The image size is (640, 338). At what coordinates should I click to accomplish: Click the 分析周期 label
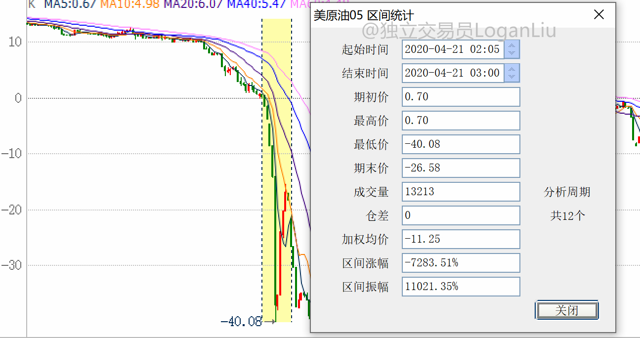click(567, 192)
